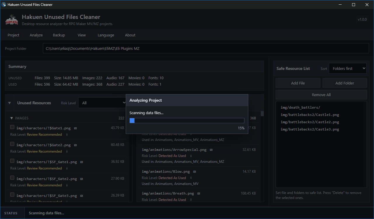The height and width of the screenshot is (219, 374).
Task: Open image preview icon for Blow.png
Action: click(x=195, y=172)
